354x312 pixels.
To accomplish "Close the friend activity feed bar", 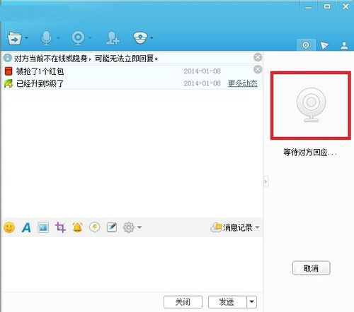I will click(x=258, y=69).
